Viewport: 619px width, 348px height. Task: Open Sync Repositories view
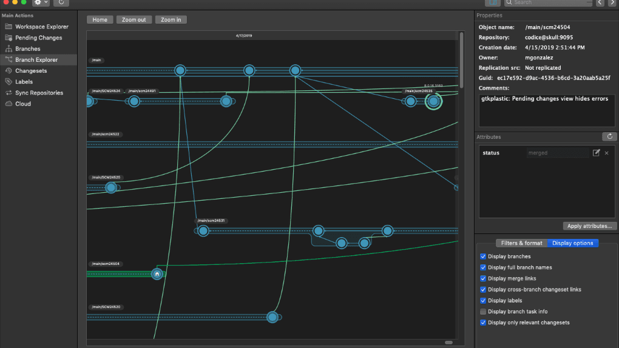(38, 93)
